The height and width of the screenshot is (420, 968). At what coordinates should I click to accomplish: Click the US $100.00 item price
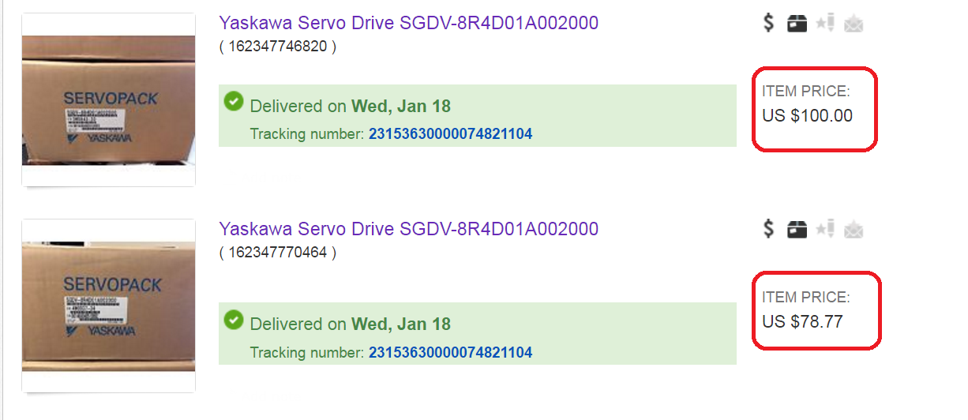pos(807,116)
